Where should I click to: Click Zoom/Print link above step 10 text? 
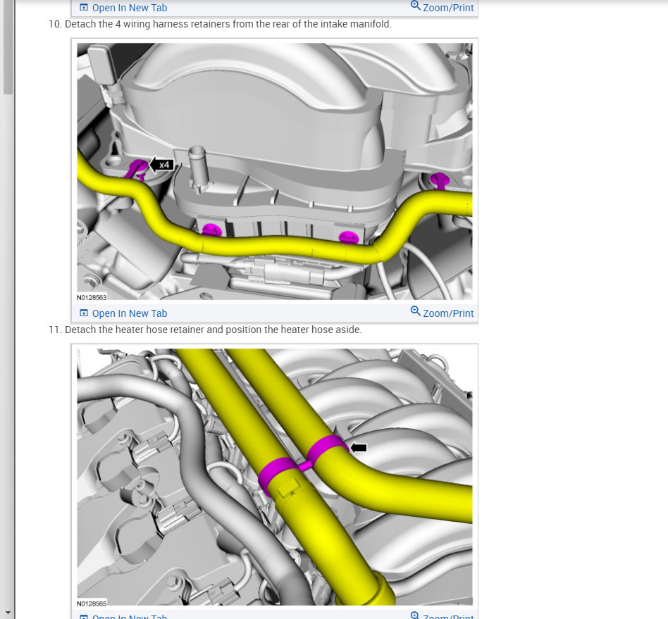click(x=442, y=7)
